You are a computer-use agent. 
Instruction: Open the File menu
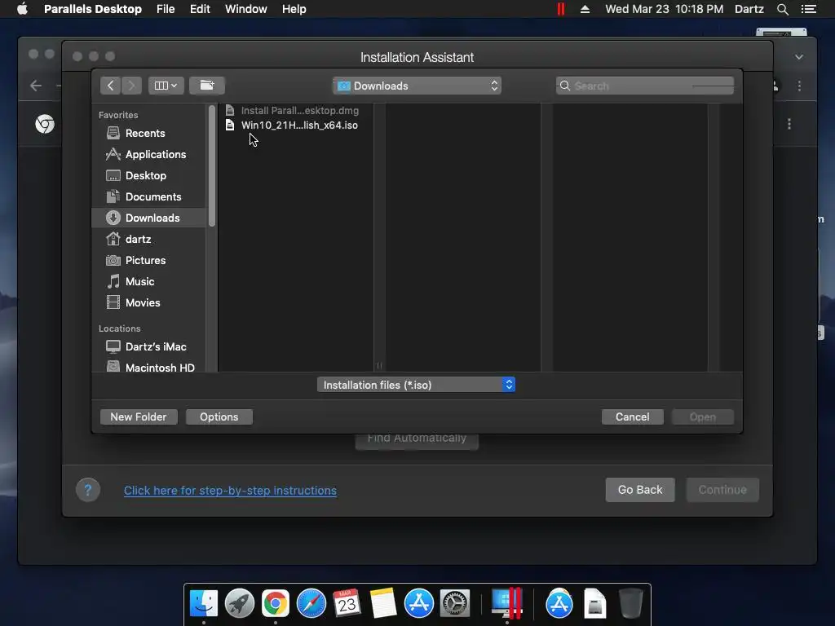166,9
